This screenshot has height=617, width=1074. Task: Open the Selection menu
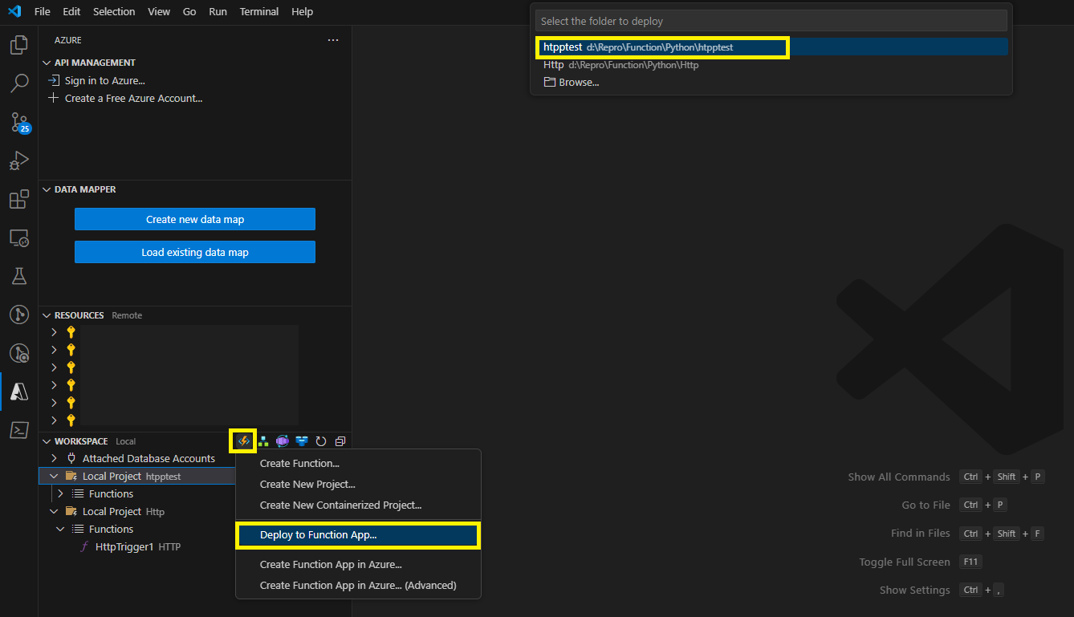[x=114, y=12]
